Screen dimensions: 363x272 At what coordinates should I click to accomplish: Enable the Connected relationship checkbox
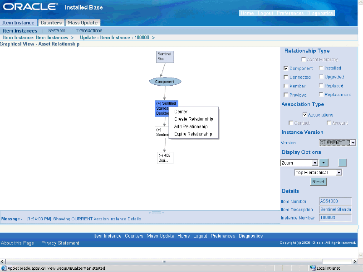tap(286, 77)
